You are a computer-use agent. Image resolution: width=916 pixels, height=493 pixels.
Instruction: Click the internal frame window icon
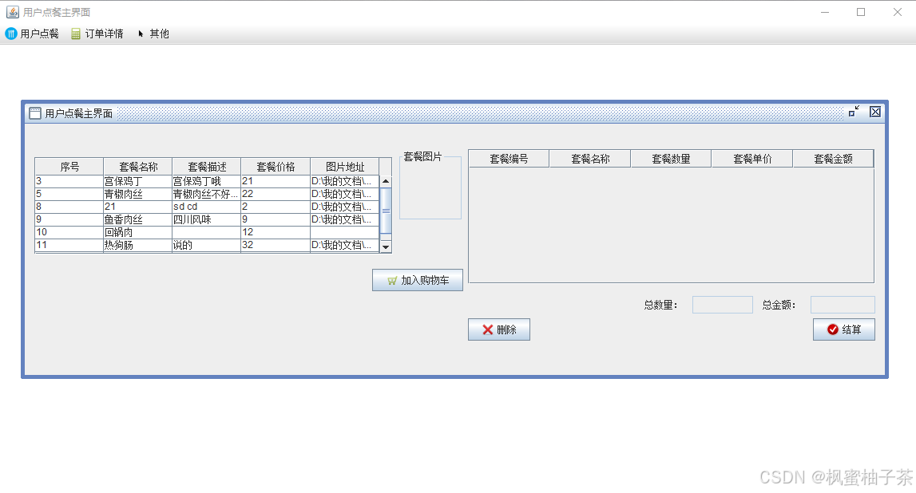35,113
